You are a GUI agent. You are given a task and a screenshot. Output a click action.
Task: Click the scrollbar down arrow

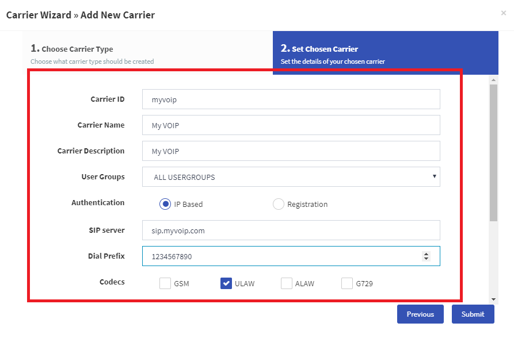pyautogui.click(x=493, y=299)
